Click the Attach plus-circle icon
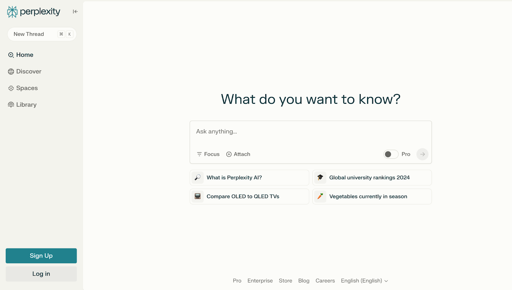The width and height of the screenshot is (512, 290). pyautogui.click(x=229, y=154)
